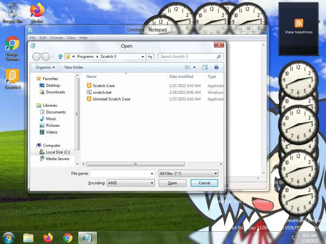Click the Back navigation button
This screenshot has height=244, width=326.
[x=36, y=57]
